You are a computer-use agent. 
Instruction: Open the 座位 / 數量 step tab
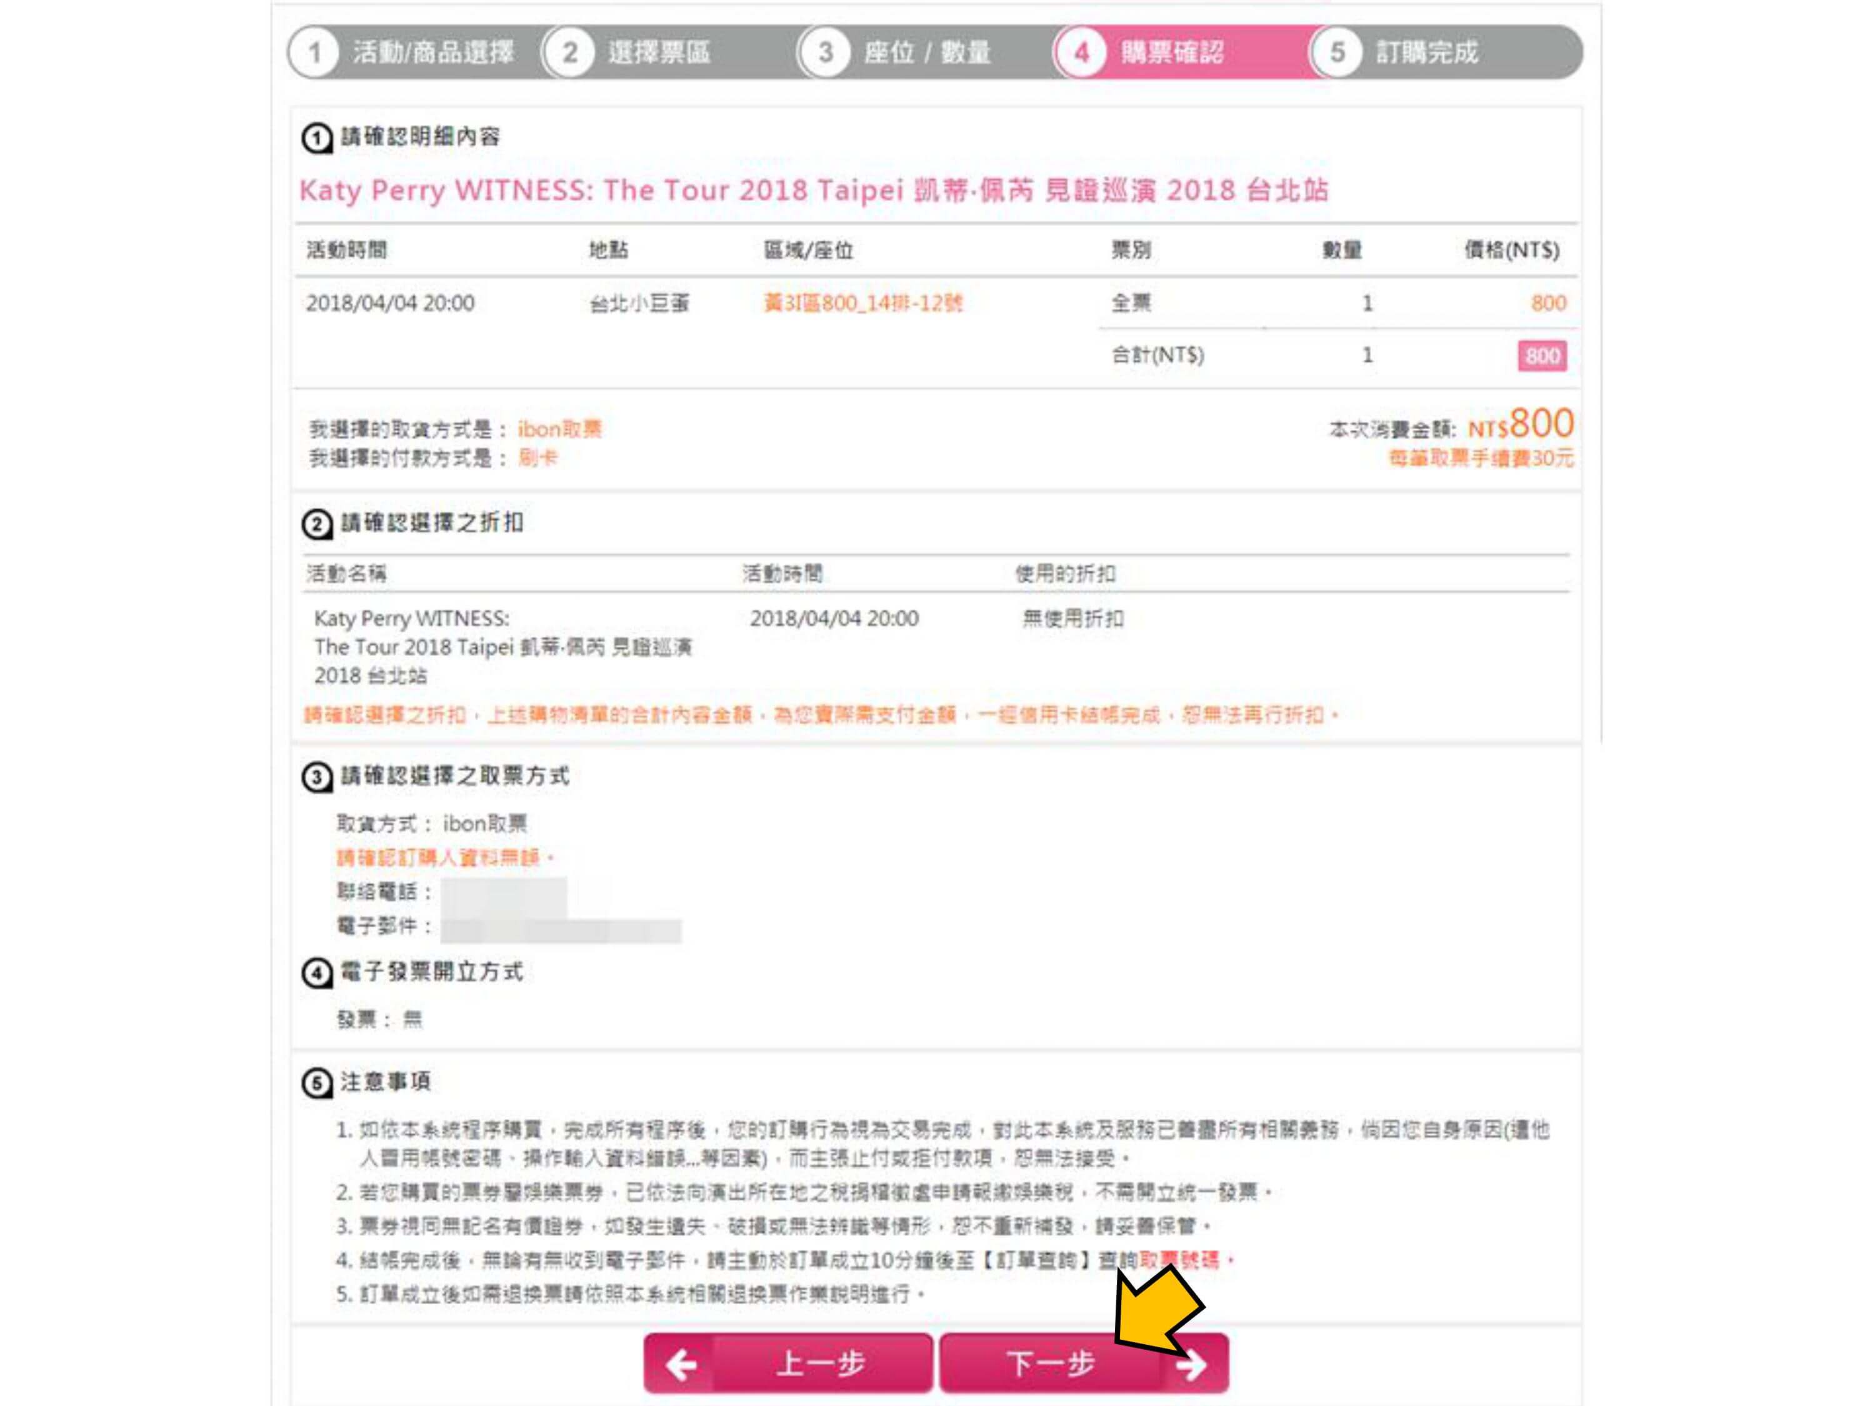coord(926,52)
